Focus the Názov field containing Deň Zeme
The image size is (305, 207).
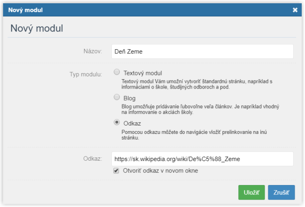(x=202, y=52)
